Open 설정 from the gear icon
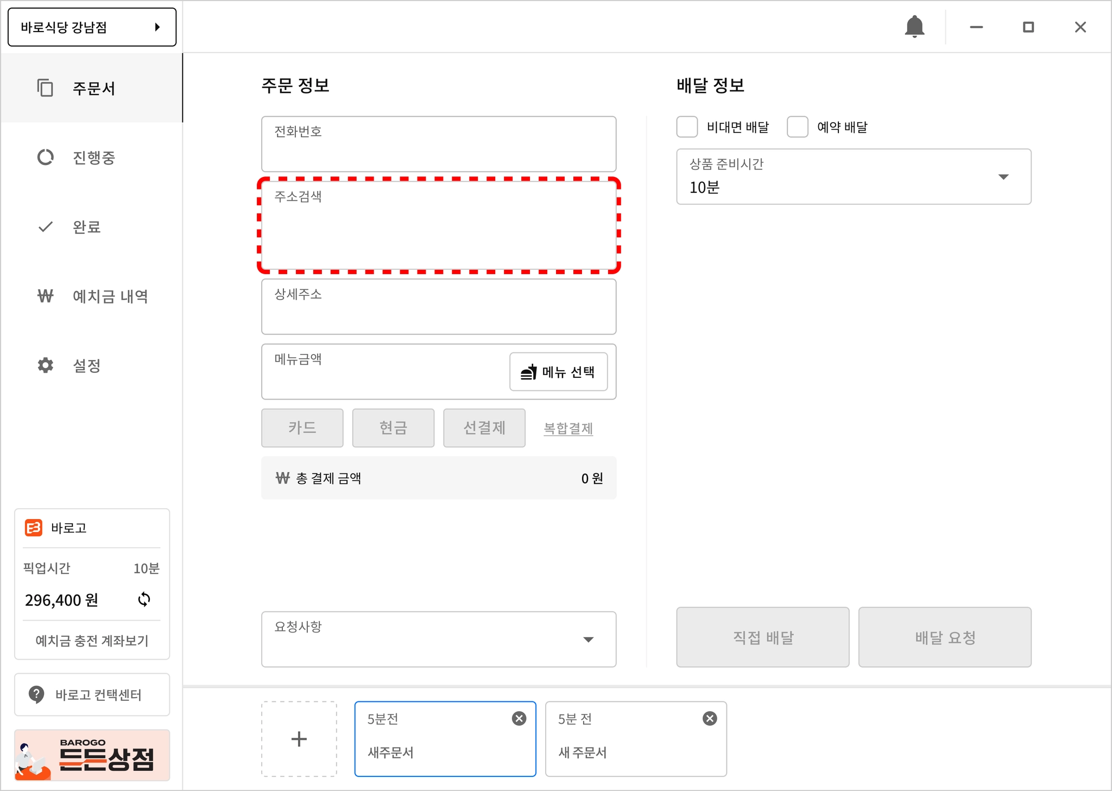Viewport: 1112px width, 791px height. 46,365
